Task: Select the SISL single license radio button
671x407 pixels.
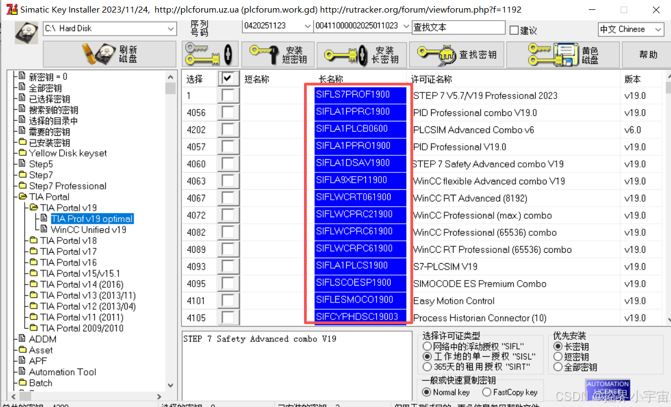Action: tap(427, 357)
